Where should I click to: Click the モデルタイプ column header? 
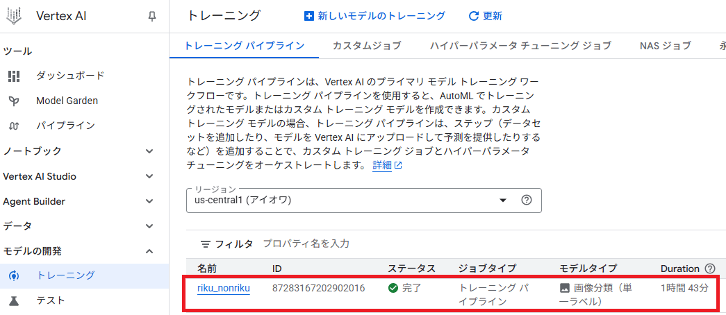click(x=588, y=269)
